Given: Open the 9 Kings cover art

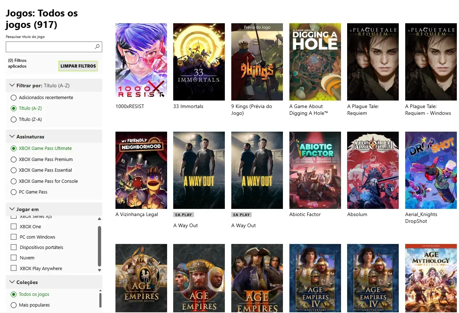Looking at the screenshot, I should [x=257, y=62].
